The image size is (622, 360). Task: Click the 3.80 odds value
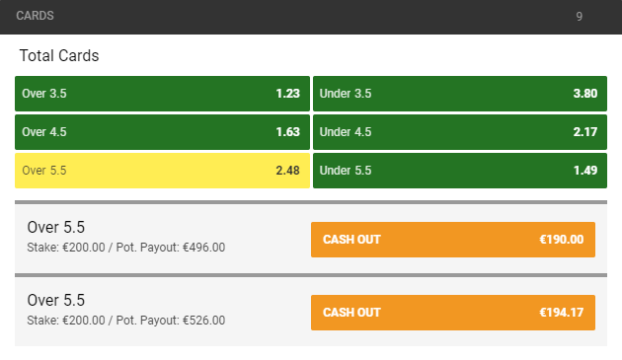click(585, 94)
